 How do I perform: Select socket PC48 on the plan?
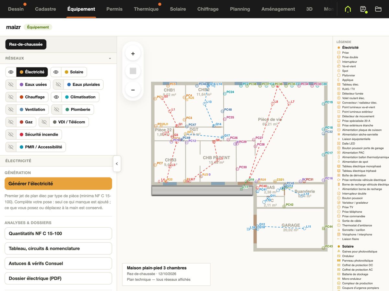tap(222, 111)
